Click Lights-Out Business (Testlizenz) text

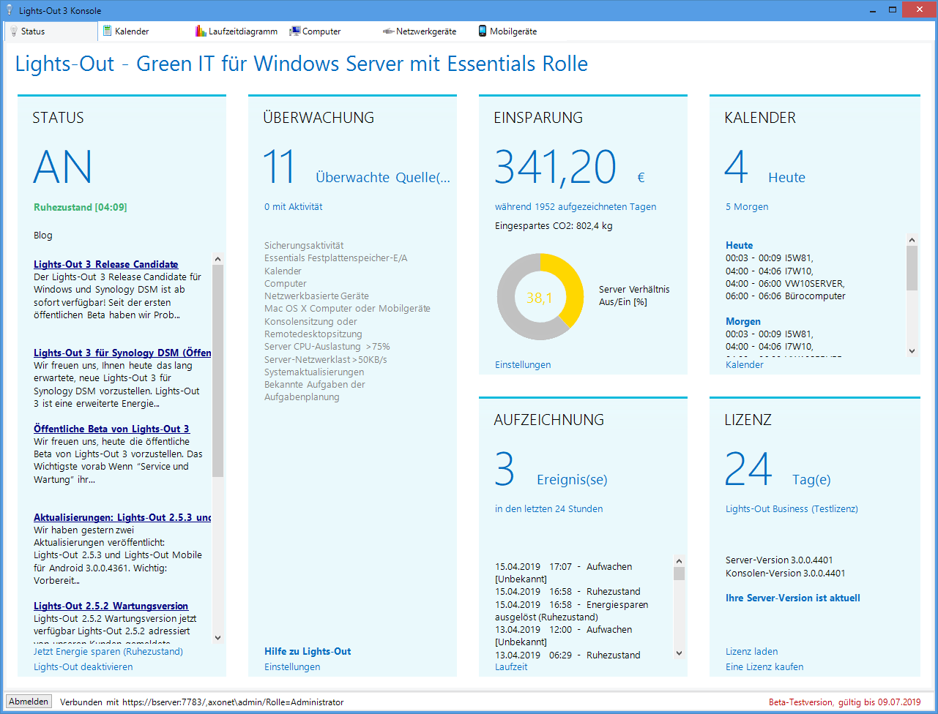pos(792,509)
